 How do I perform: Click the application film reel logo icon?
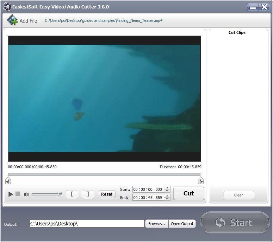[7, 7]
